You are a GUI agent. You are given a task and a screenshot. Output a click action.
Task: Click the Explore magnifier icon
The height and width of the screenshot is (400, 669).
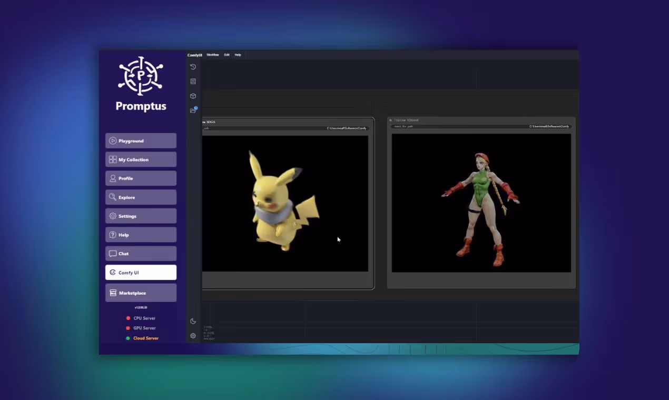click(113, 197)
